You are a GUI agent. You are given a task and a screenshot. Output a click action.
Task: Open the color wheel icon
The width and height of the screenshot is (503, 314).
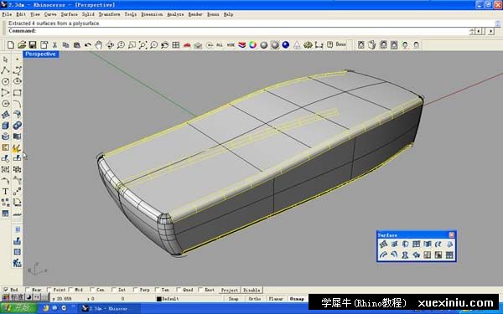(253, 45)
